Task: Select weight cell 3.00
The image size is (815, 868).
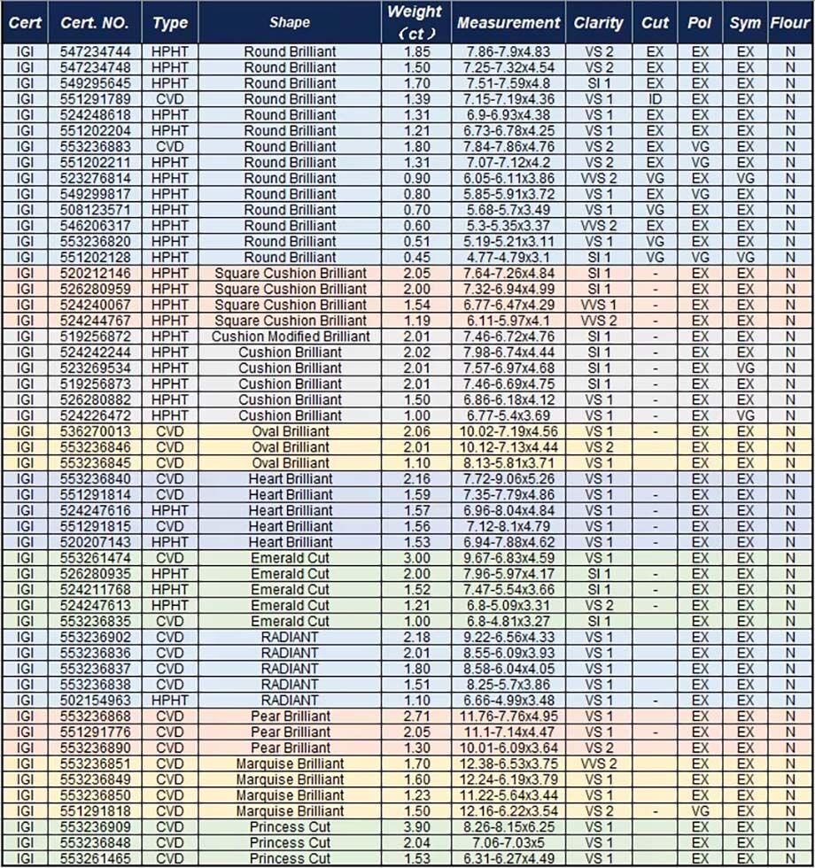Action: pos(416,558)
